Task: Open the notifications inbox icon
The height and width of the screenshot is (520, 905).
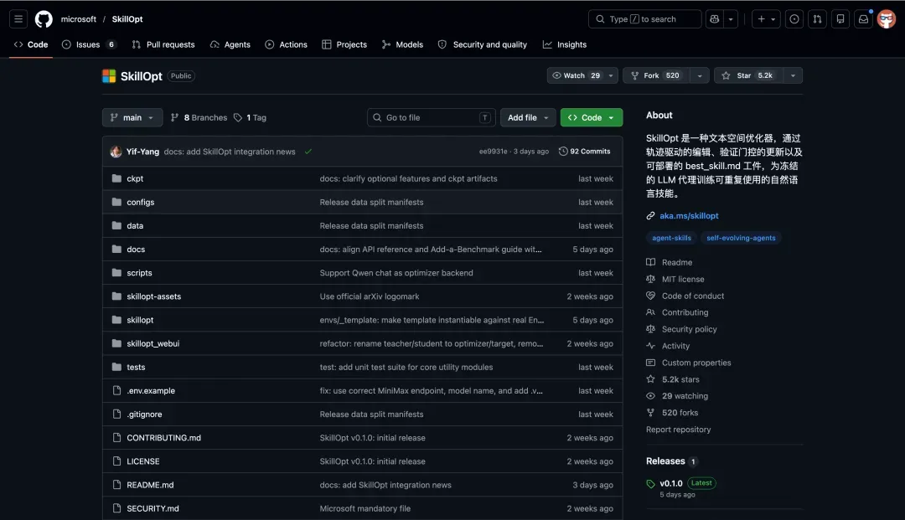Action: click(x=863, y=19)
